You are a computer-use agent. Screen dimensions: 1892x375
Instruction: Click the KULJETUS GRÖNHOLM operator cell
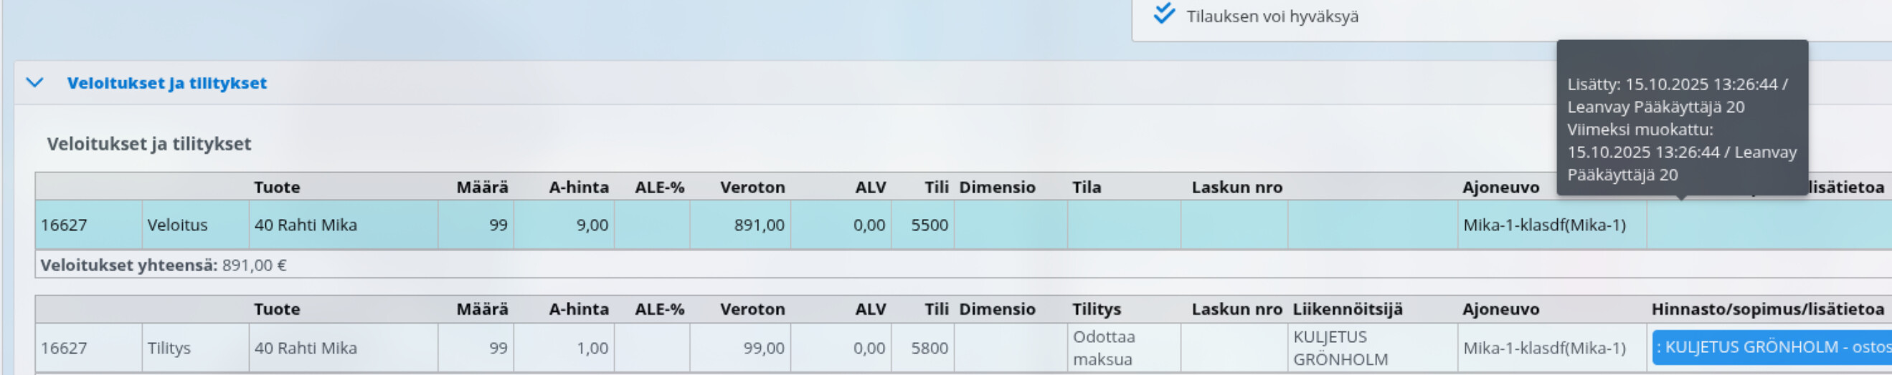coord(1340,348)
